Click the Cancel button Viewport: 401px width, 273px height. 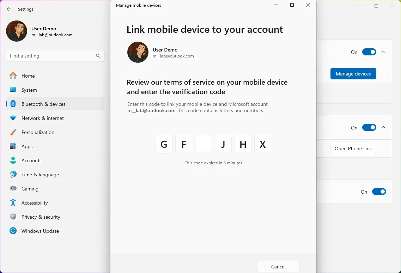pos(278,267)
